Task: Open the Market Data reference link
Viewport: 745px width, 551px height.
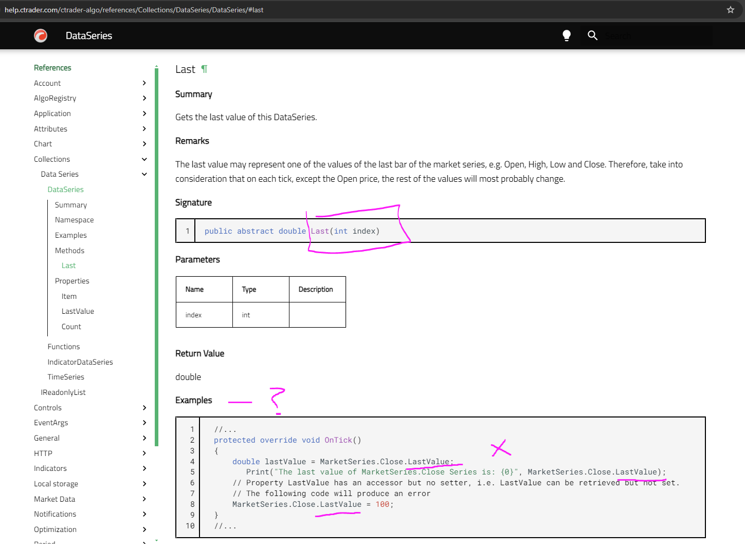Action: tap(54, 499)
